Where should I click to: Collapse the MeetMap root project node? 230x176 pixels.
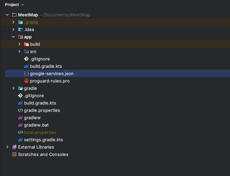[7, 15]
